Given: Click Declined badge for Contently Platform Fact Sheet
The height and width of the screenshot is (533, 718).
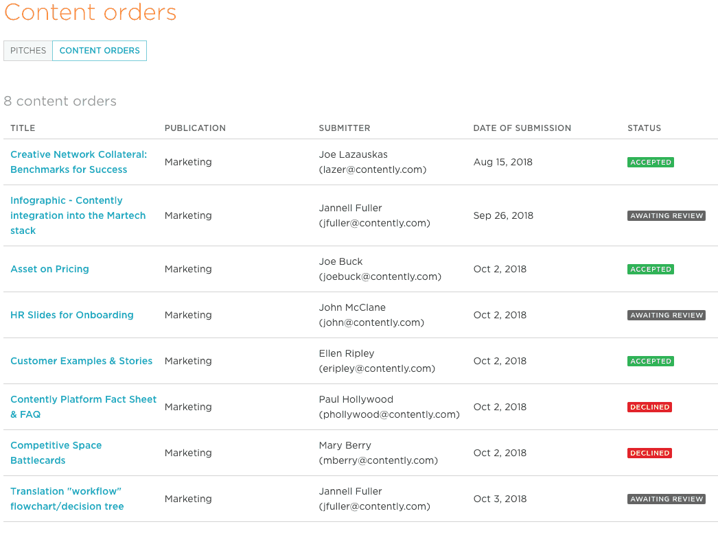Looking at the screenshot, I should [x=649, y=407].
